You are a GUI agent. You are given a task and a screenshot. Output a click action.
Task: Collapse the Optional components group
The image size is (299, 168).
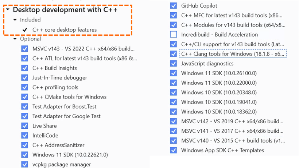[15, 39]
